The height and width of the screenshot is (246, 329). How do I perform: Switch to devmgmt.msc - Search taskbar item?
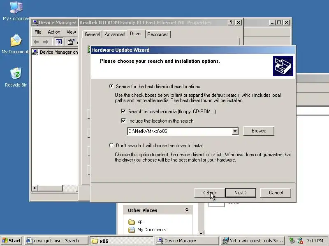pos(56,241)
